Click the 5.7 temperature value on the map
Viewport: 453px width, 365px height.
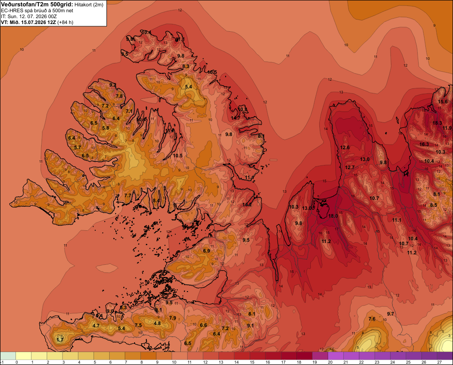click(77, 147)
